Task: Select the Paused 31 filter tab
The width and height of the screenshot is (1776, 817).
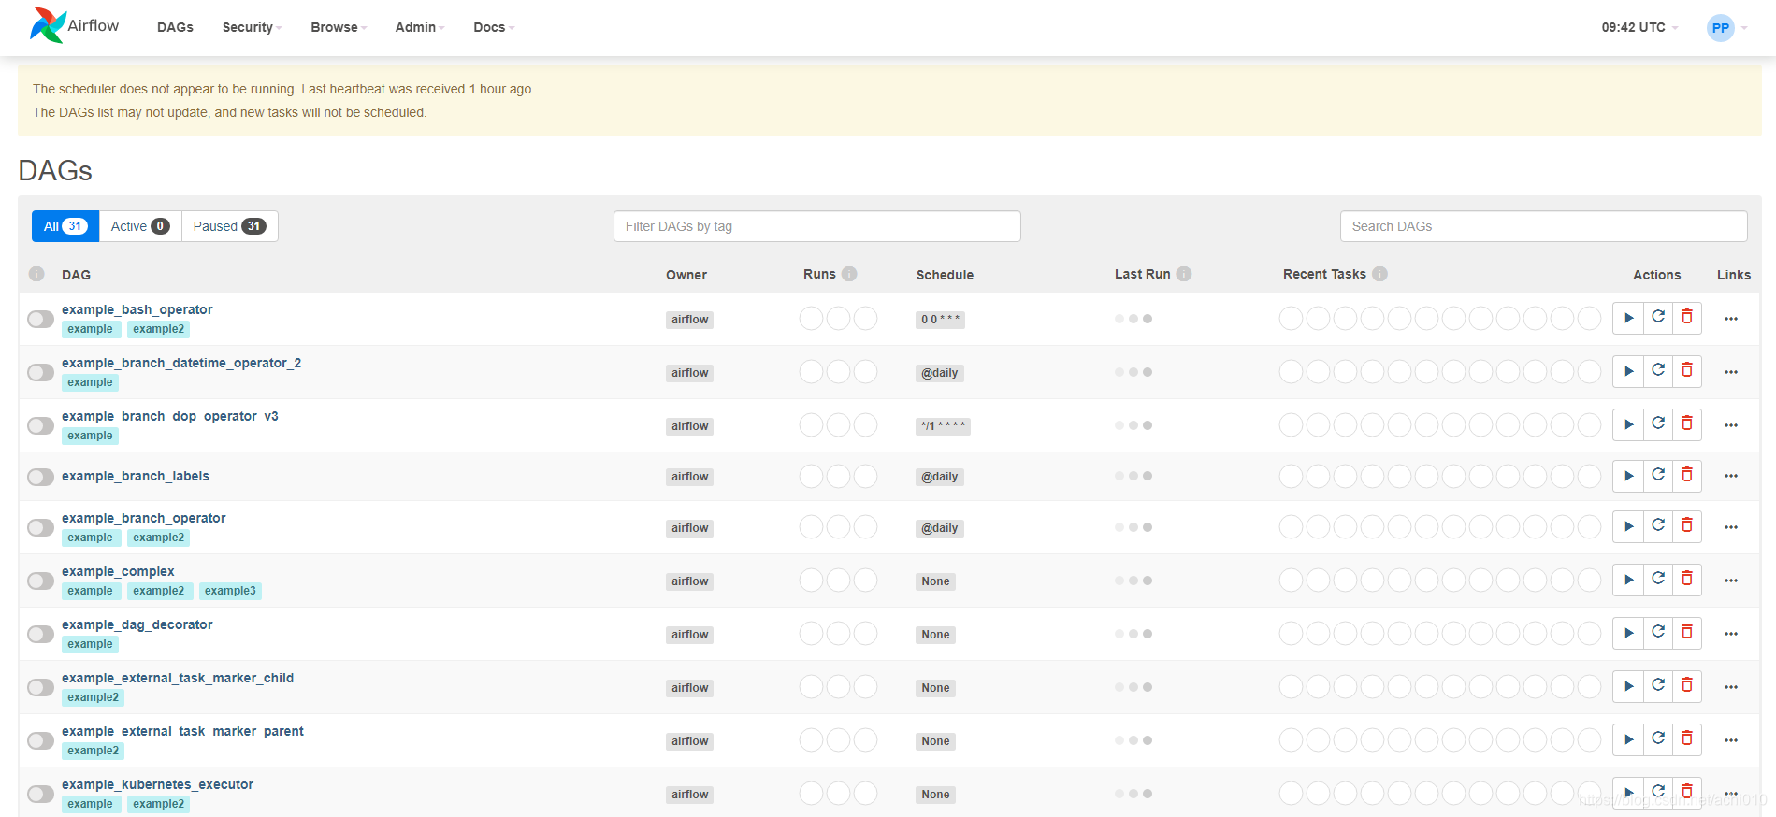Action: (229, 226)
